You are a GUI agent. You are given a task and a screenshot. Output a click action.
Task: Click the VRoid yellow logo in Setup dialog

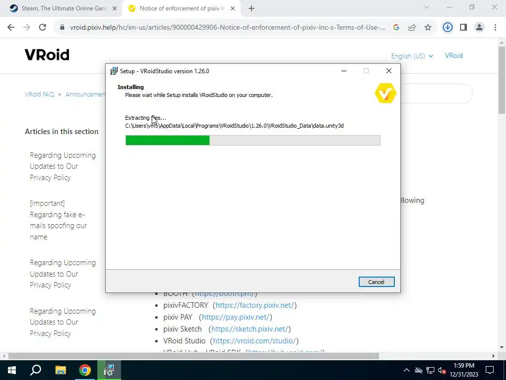[385, 93]
